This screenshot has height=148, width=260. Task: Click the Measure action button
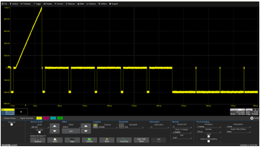click(38, 140)
